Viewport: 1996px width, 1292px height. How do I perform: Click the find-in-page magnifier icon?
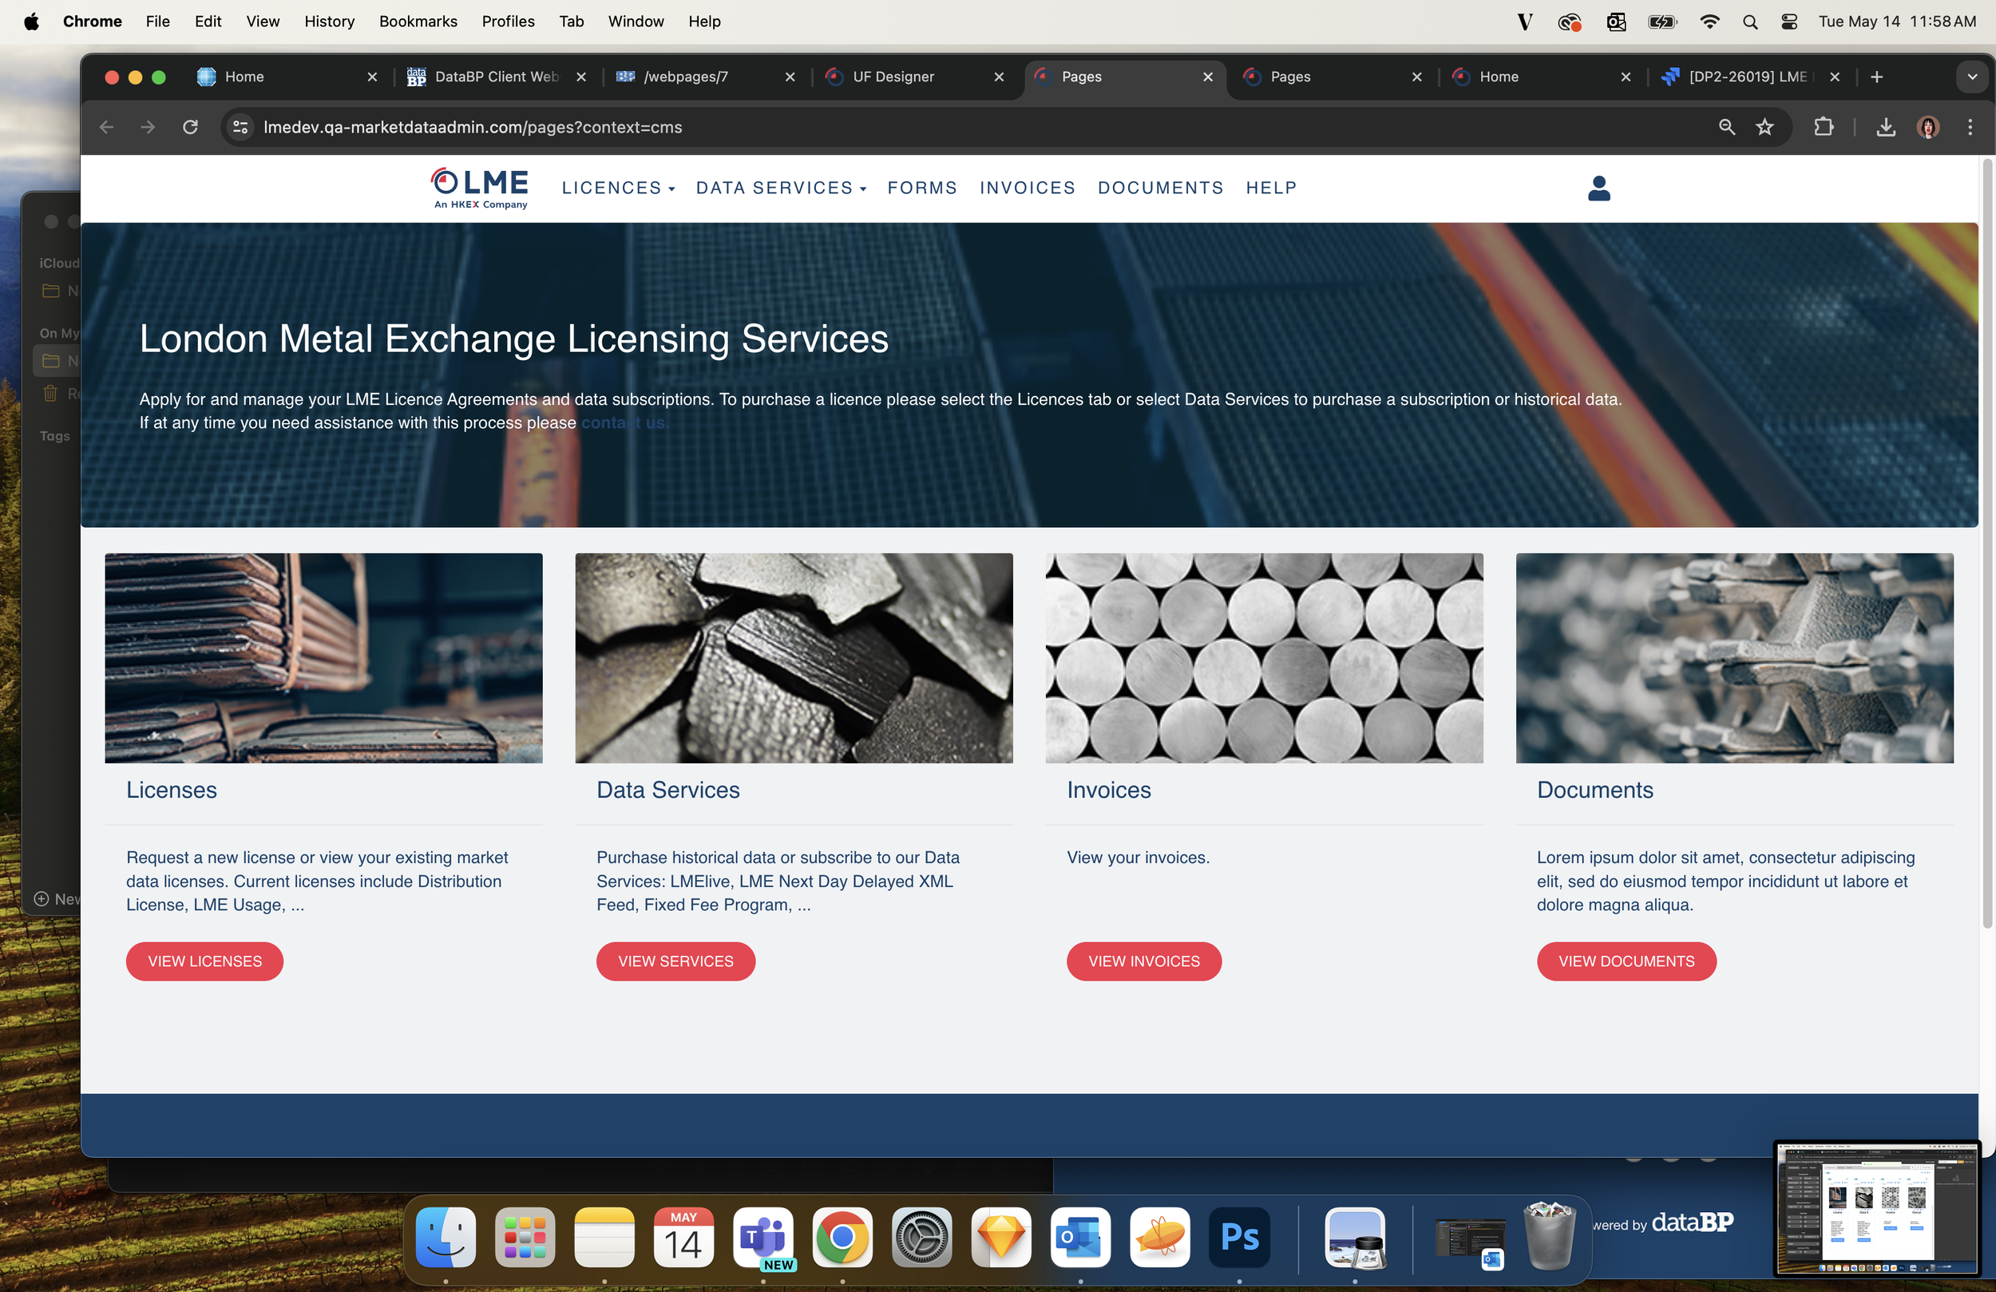1726,127
